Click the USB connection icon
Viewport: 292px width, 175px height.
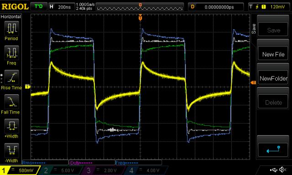coord(273,170)
